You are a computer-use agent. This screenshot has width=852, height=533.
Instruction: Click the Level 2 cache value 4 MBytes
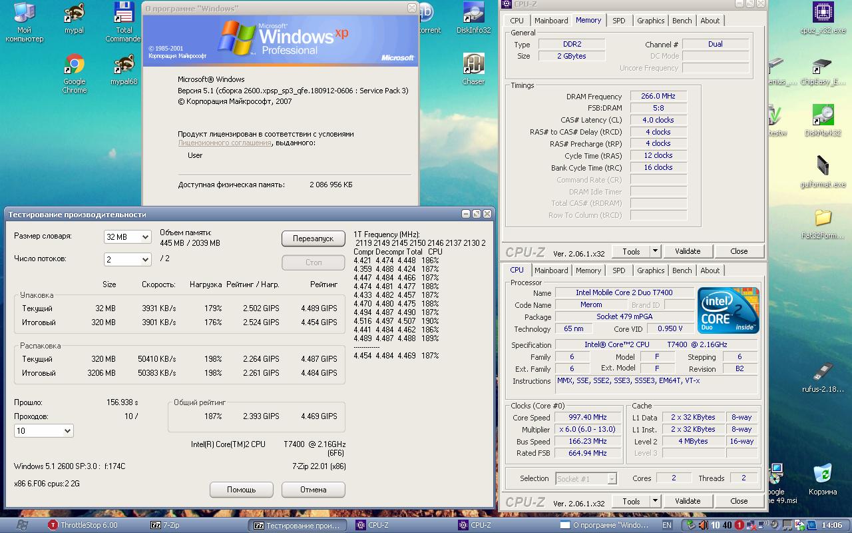pos(693,441)
